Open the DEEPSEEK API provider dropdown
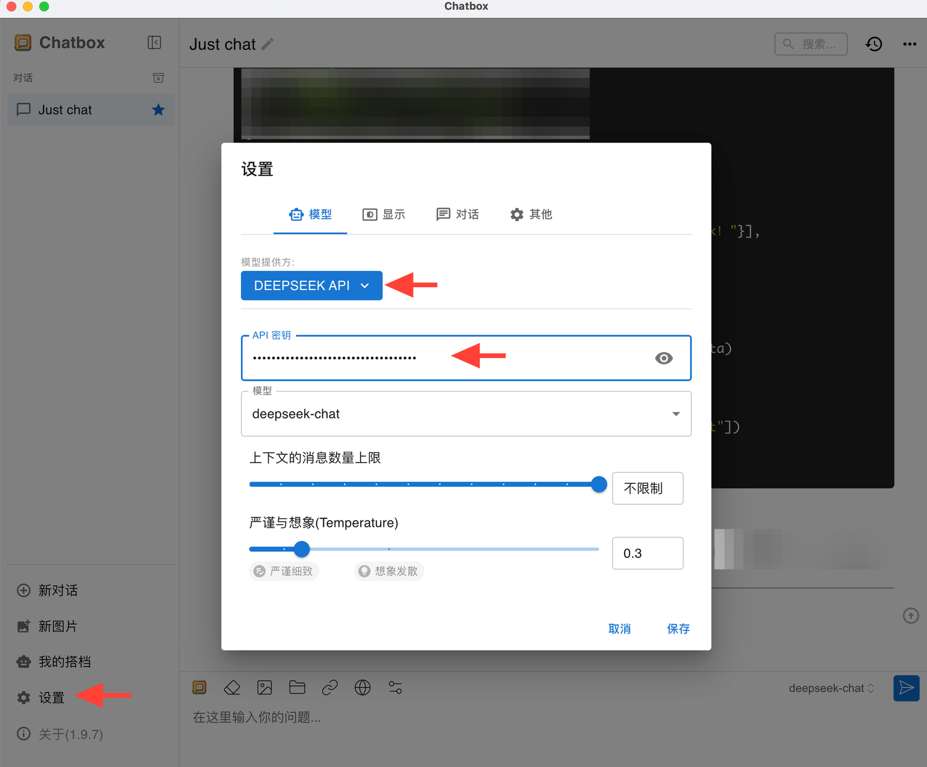This screenshot has width=927, height=767. [x=311, y=285]
